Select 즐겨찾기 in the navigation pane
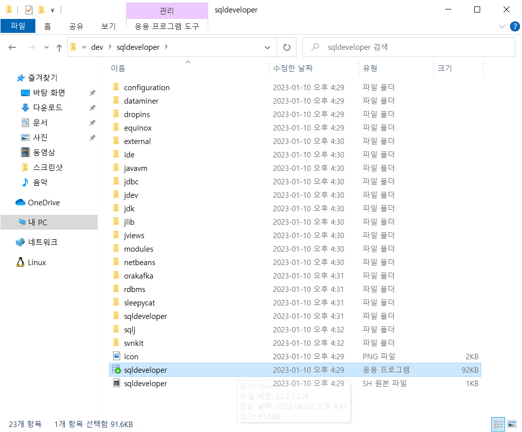The height and width of the screenshot is (432, 522). [43, 78]
